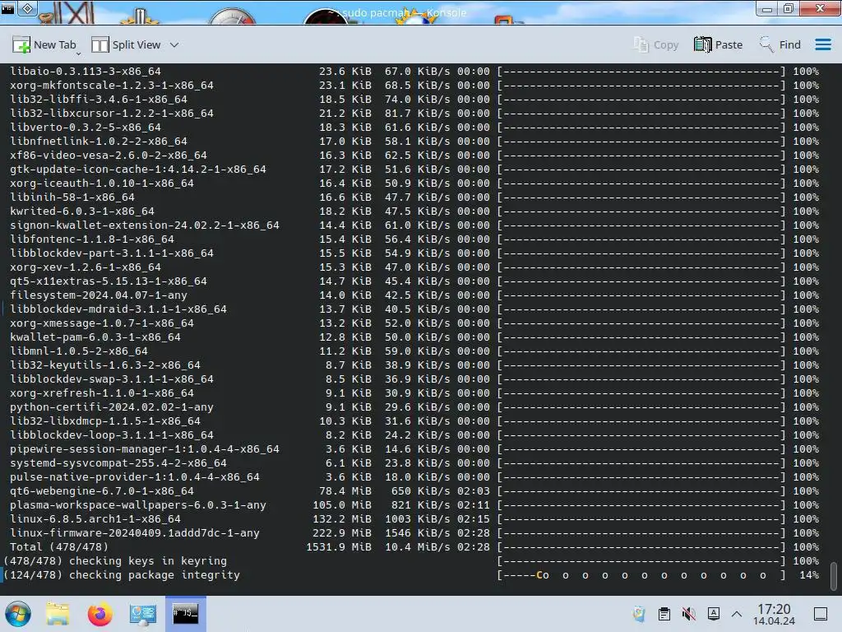This screenshot has width=842, height=632.
Task: Open Find in the Konsole toolbar
Action: pos(780,44)
